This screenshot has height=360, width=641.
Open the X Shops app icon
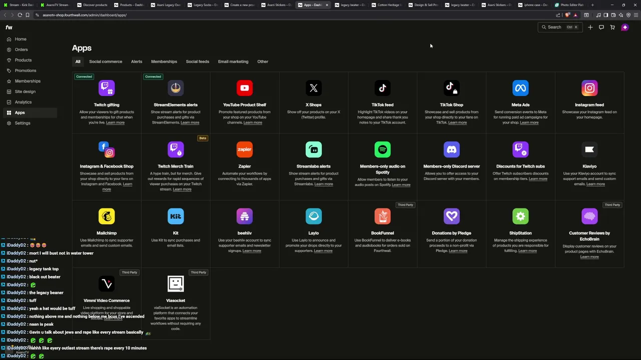[313, 88]
